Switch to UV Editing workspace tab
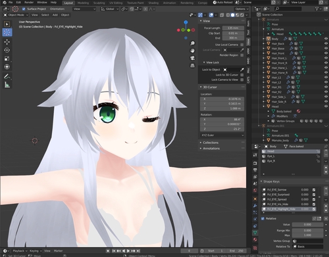The height and width of the screenshot is (257, 329). (116, 3)
